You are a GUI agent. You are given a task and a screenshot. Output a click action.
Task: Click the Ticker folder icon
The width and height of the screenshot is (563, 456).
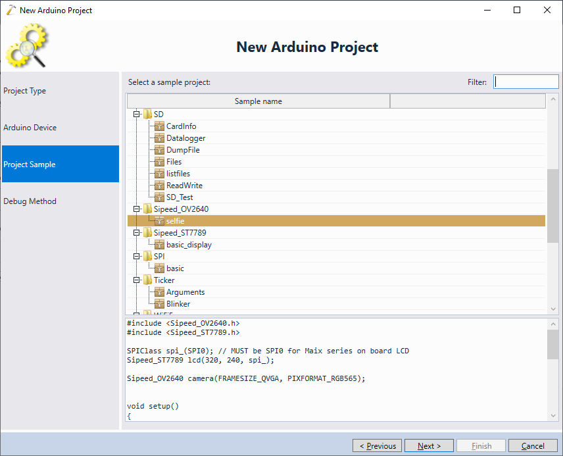click(147, 280)
